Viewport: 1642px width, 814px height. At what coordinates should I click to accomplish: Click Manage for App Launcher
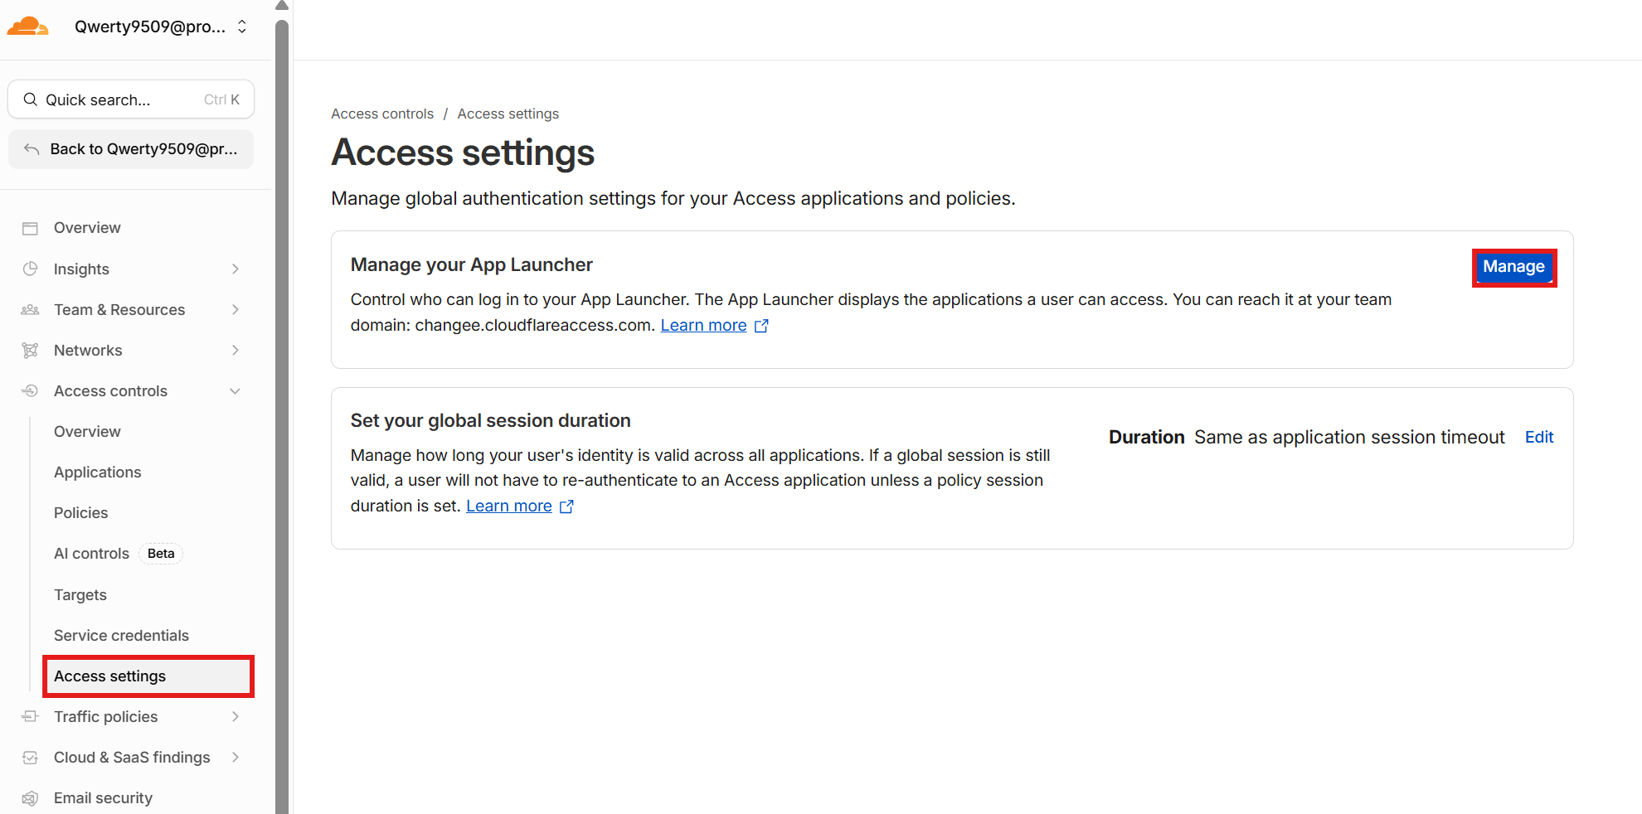pyautogui.click(x=1513, y=267)
